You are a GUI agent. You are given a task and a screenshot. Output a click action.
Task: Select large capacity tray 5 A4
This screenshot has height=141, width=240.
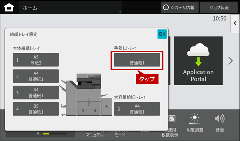(x=137, y=109)
